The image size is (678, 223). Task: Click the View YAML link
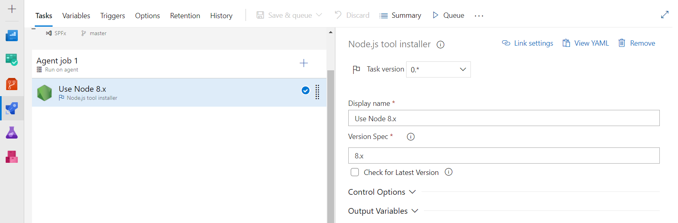(x=585, y=43)
